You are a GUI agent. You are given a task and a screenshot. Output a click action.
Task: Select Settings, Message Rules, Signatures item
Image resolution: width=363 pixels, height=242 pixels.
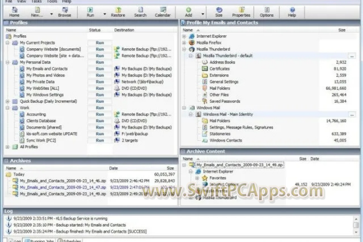click(x=241, y=128)
